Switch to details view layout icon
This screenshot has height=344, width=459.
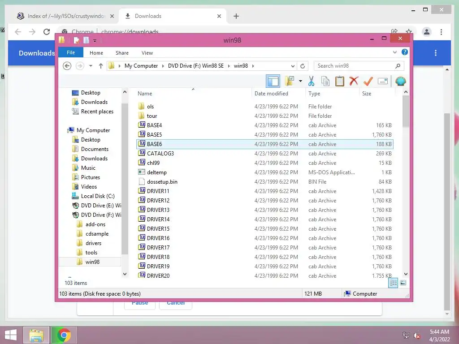click(393, 283)
